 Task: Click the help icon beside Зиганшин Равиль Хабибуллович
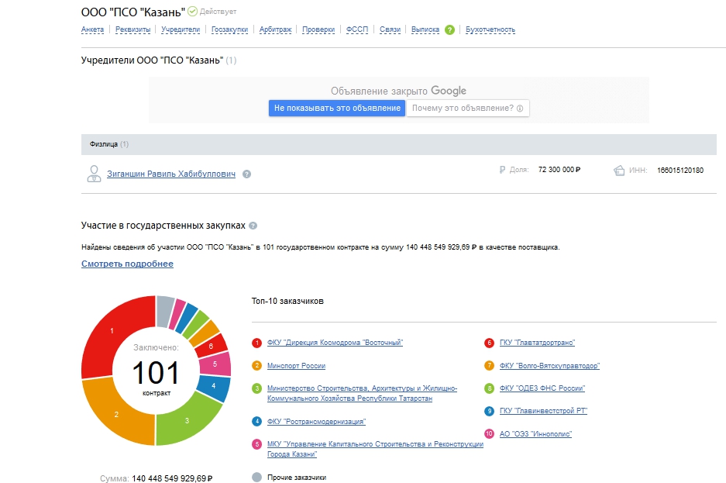pyautogui.click(x=247, y=174)
